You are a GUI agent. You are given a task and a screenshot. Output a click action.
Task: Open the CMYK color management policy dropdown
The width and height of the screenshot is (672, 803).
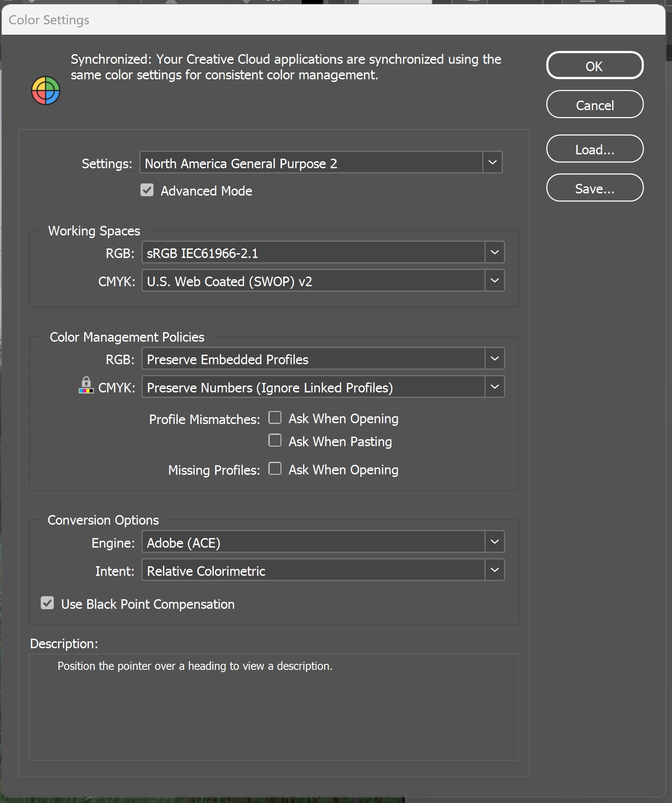click(323, 387)
